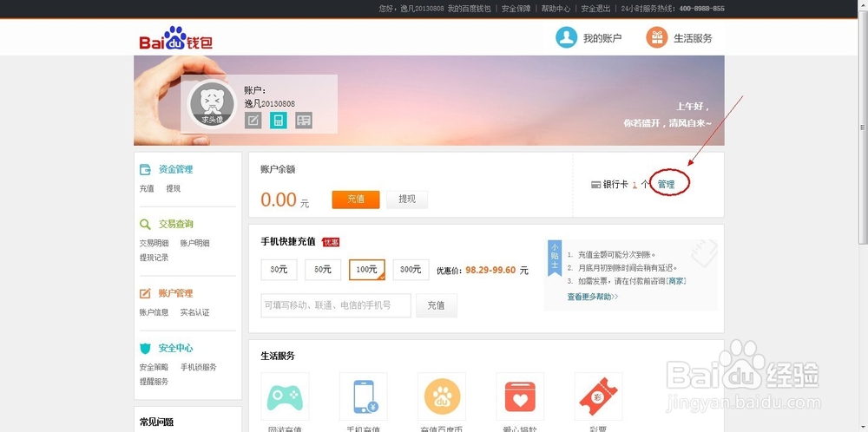Open the 充值百度币 paw icon
This screenshot has width=868, height=432.
(442, 396)
